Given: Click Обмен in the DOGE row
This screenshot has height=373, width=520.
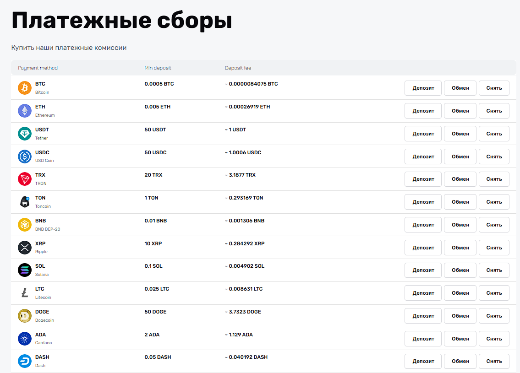Looking at the screenshot, I should point(460,316).
